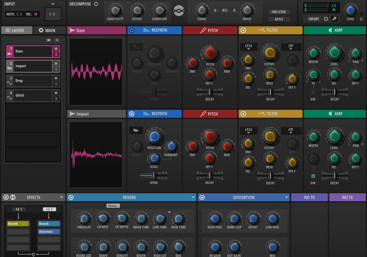
Task: Click the Amp speaker icon in Slam row
Action: tap(330, 30)
